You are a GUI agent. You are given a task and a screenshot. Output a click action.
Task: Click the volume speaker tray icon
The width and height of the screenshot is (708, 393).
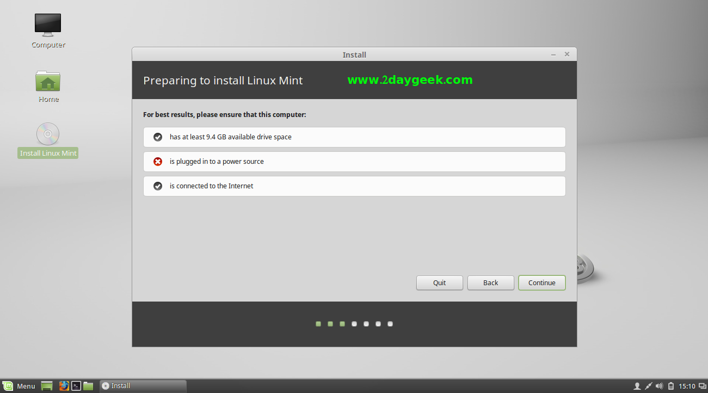659,386
